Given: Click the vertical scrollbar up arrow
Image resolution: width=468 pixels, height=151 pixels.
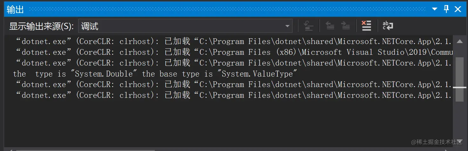Looking at the screenshot, I should 459,41.
